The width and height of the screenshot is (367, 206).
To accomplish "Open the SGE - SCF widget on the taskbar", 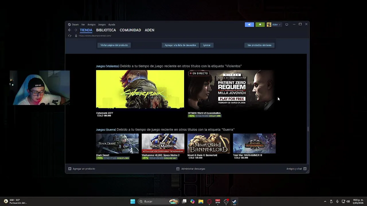I will click(x=15, y=201).
